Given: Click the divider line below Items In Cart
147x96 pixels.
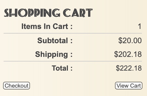Looking at the screenshot, I should pyautogui.click(x=73, y=33).
